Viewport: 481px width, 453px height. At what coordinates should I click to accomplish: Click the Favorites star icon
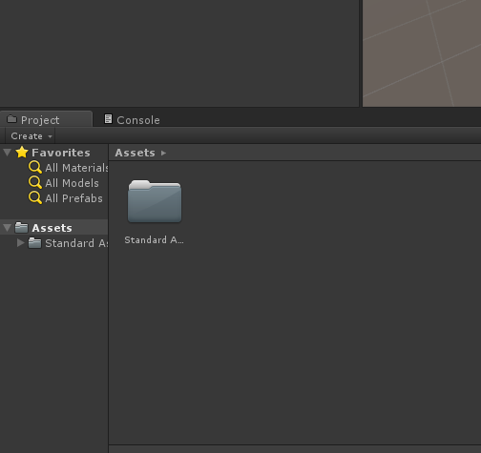[22, 153]
